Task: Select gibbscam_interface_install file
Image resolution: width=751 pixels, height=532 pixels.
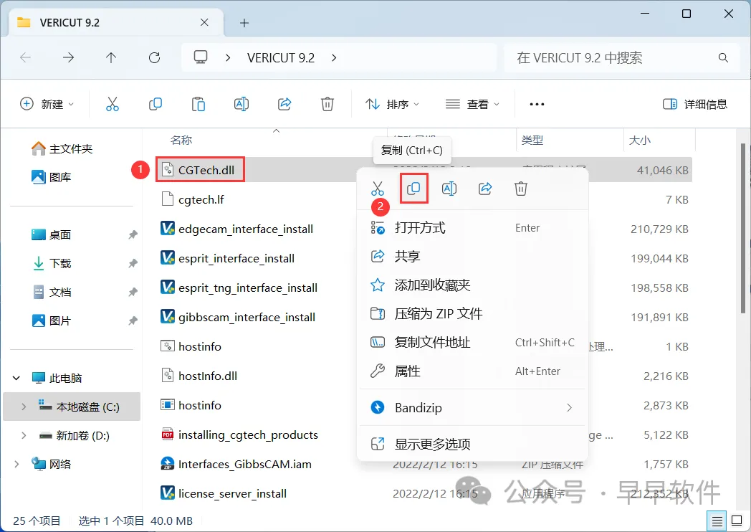Action: coord(238,318)
